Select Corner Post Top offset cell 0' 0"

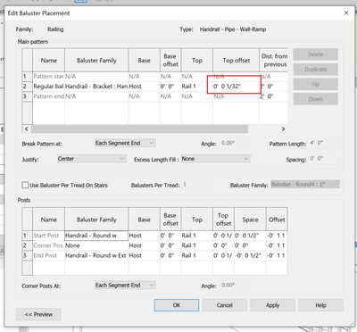coord(223,245)
